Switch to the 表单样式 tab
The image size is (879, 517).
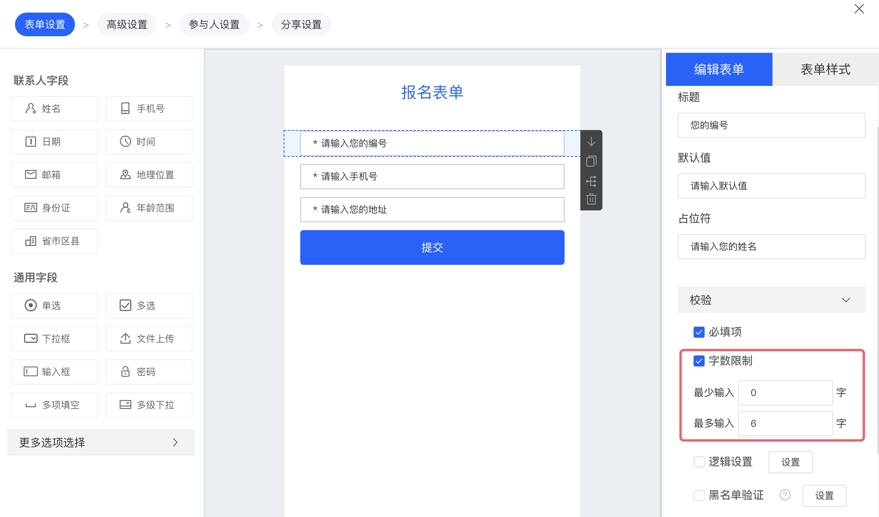pos(825,69)
